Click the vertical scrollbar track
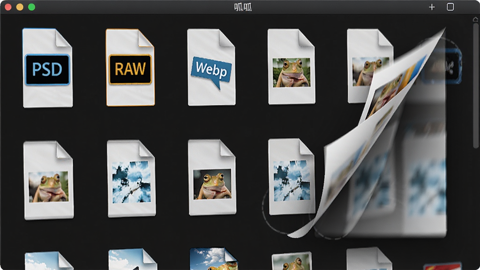Viewport: 480px width, 270px height. (x=476, y=86)
